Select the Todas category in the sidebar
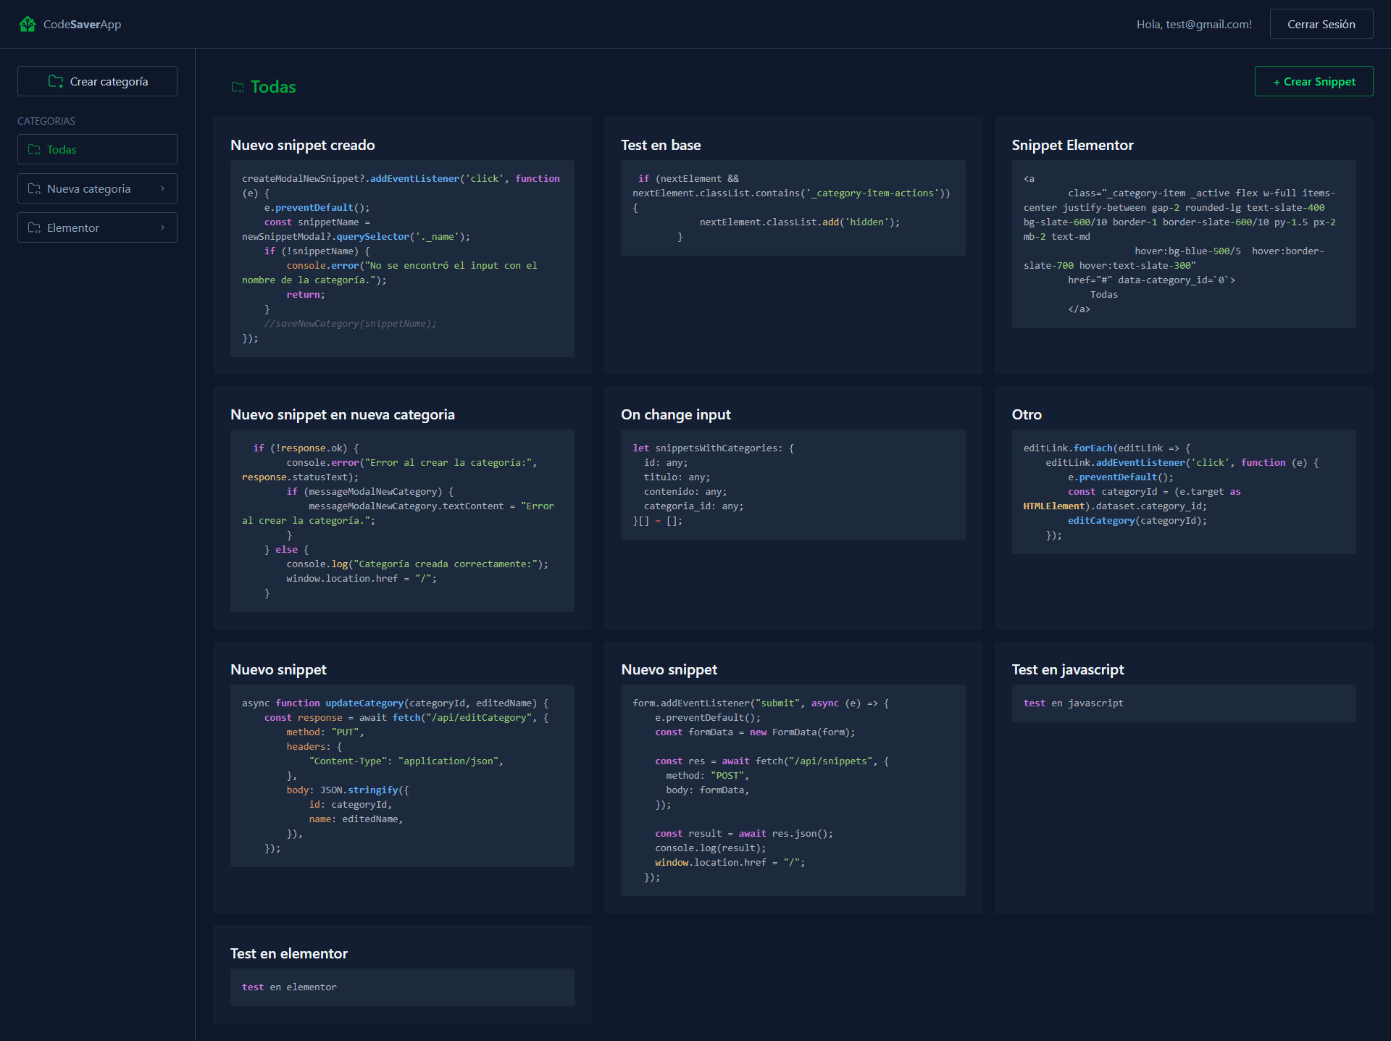The width and height of the screenshot is (1391, 1041). pyautogui.click(x=97, y=149)
